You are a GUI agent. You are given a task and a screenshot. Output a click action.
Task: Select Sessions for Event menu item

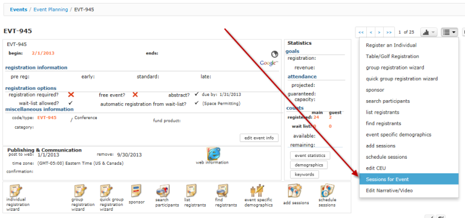pos(409,179)
